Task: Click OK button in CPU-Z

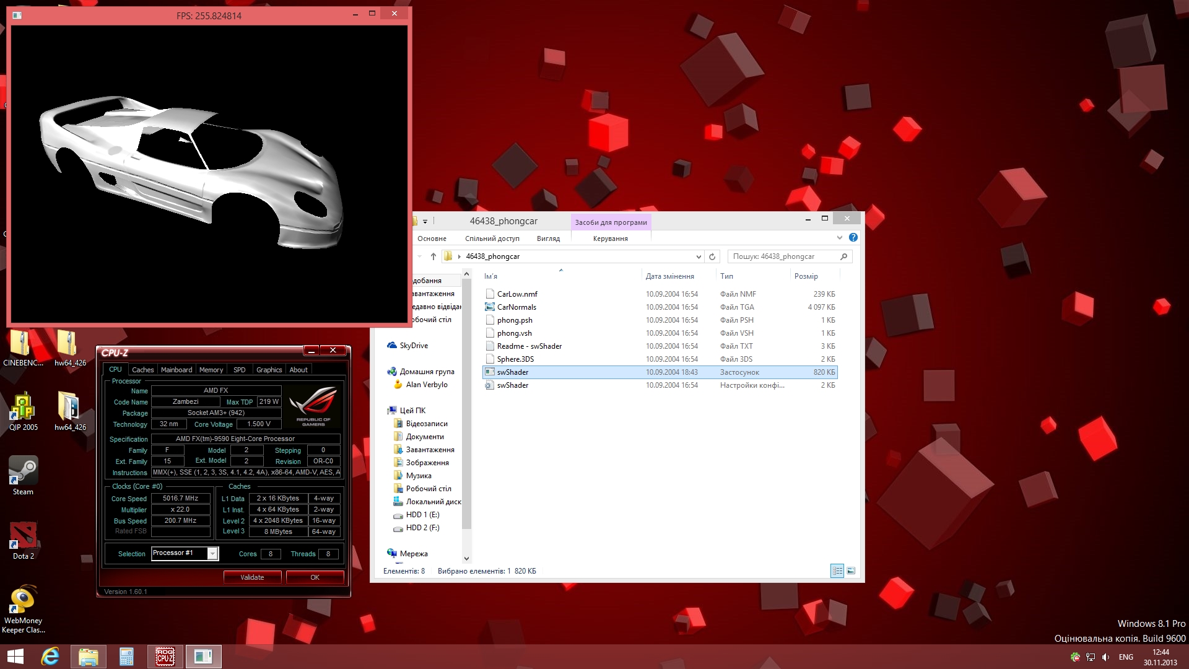Action: click(x=315, y=577)
